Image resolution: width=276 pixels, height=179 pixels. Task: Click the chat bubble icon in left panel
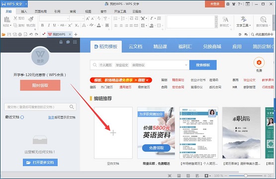(x=68, y=42)
